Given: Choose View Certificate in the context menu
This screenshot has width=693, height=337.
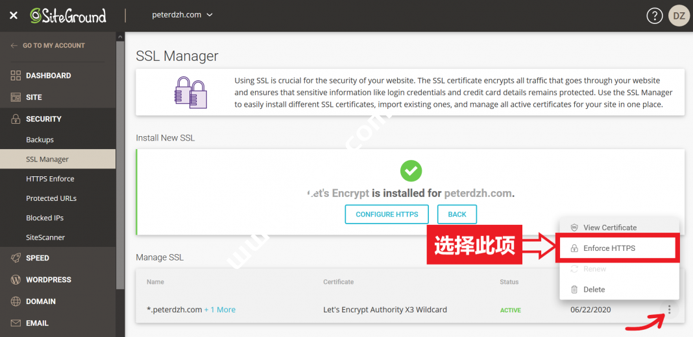Looking at the screenshot, I should pos(609,227).
